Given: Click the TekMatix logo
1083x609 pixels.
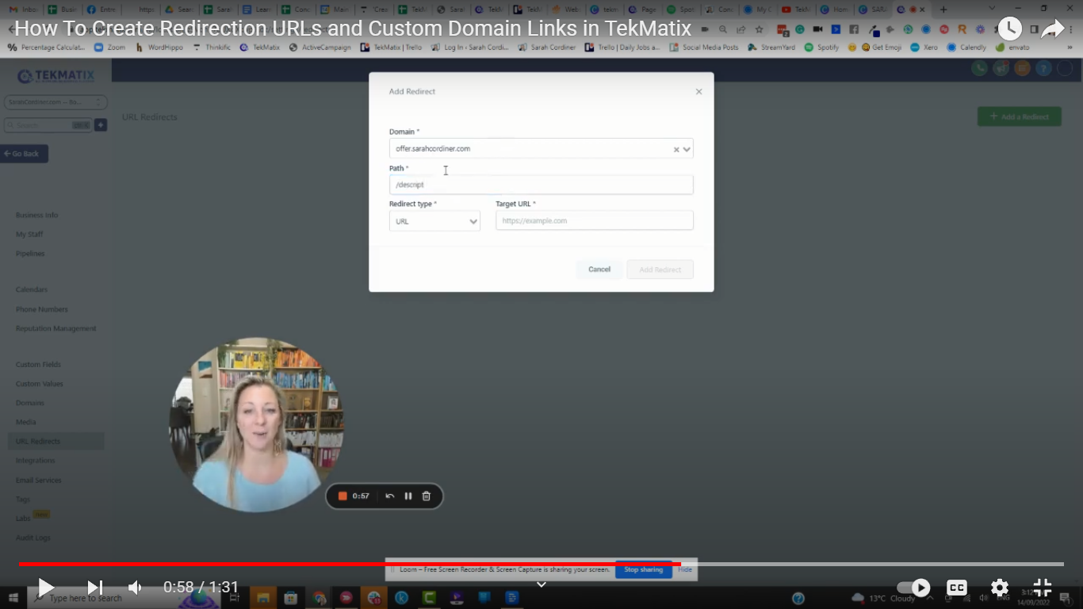Looking at the screenshot, I should (55, 76).
